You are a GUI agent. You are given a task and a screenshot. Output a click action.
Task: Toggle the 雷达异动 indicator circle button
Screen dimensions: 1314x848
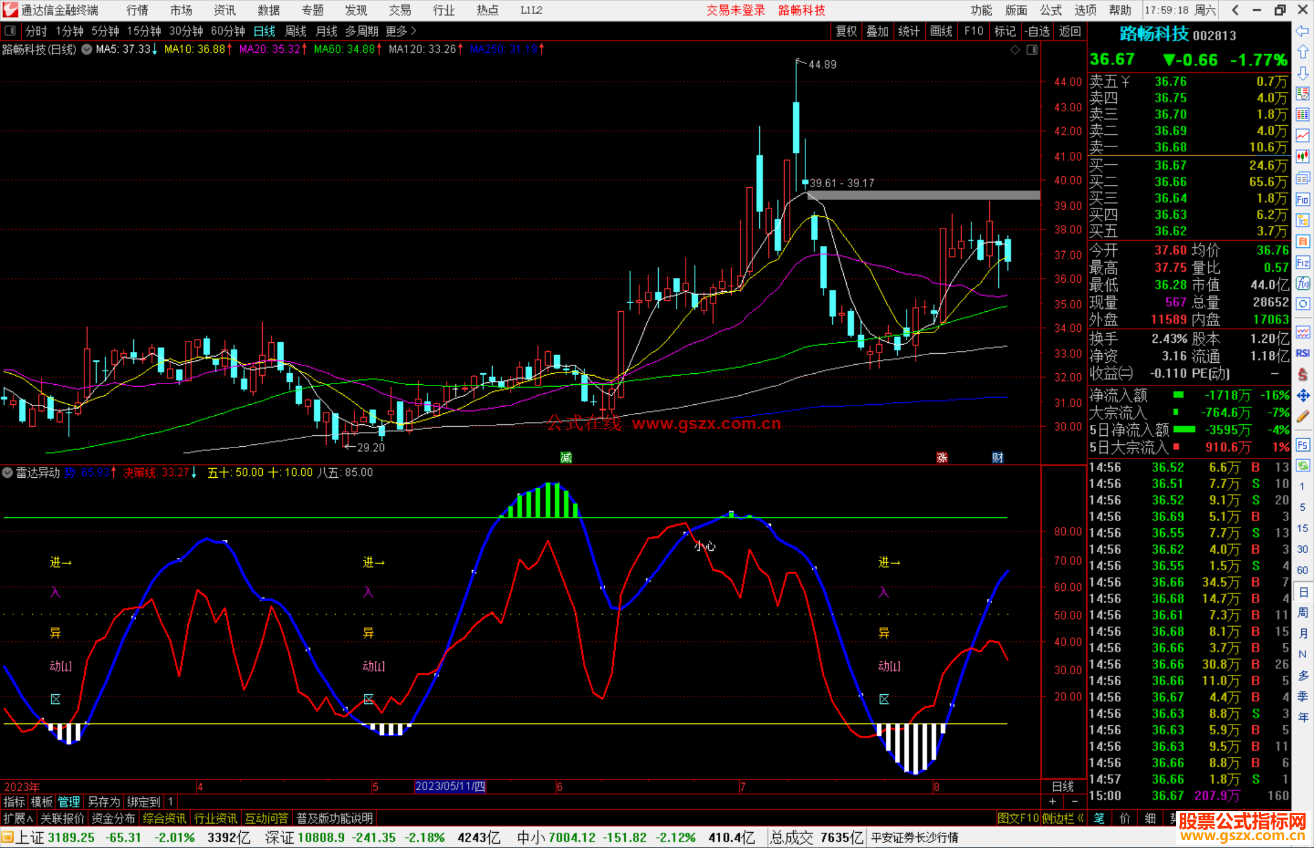pyautogui.click(x=7, y=472)
